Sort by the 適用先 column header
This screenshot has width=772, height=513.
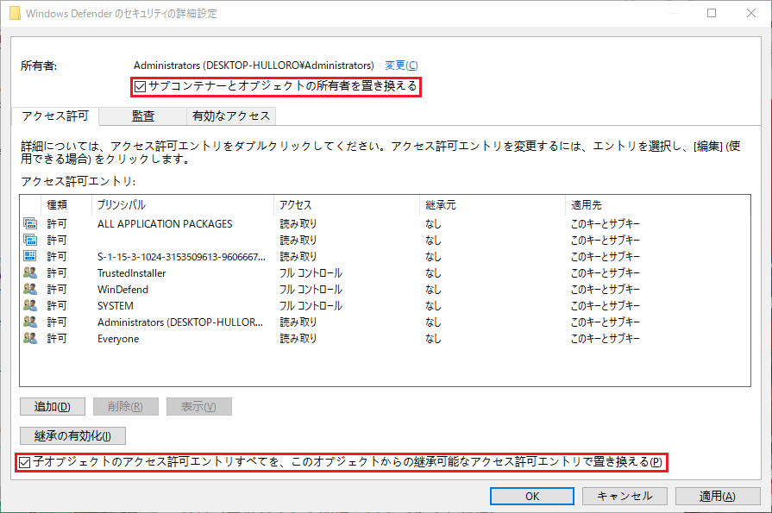click(658, 205)
